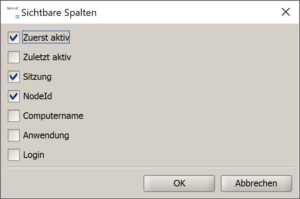Enable the Zuletzt aktiv checkbox

point(13,57)
